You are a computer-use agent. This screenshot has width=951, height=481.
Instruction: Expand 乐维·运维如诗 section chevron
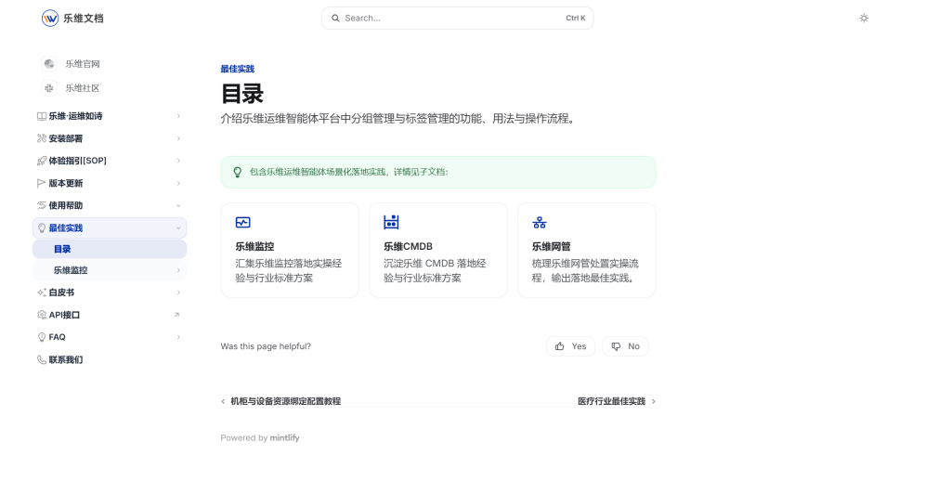tap(178, 116)
